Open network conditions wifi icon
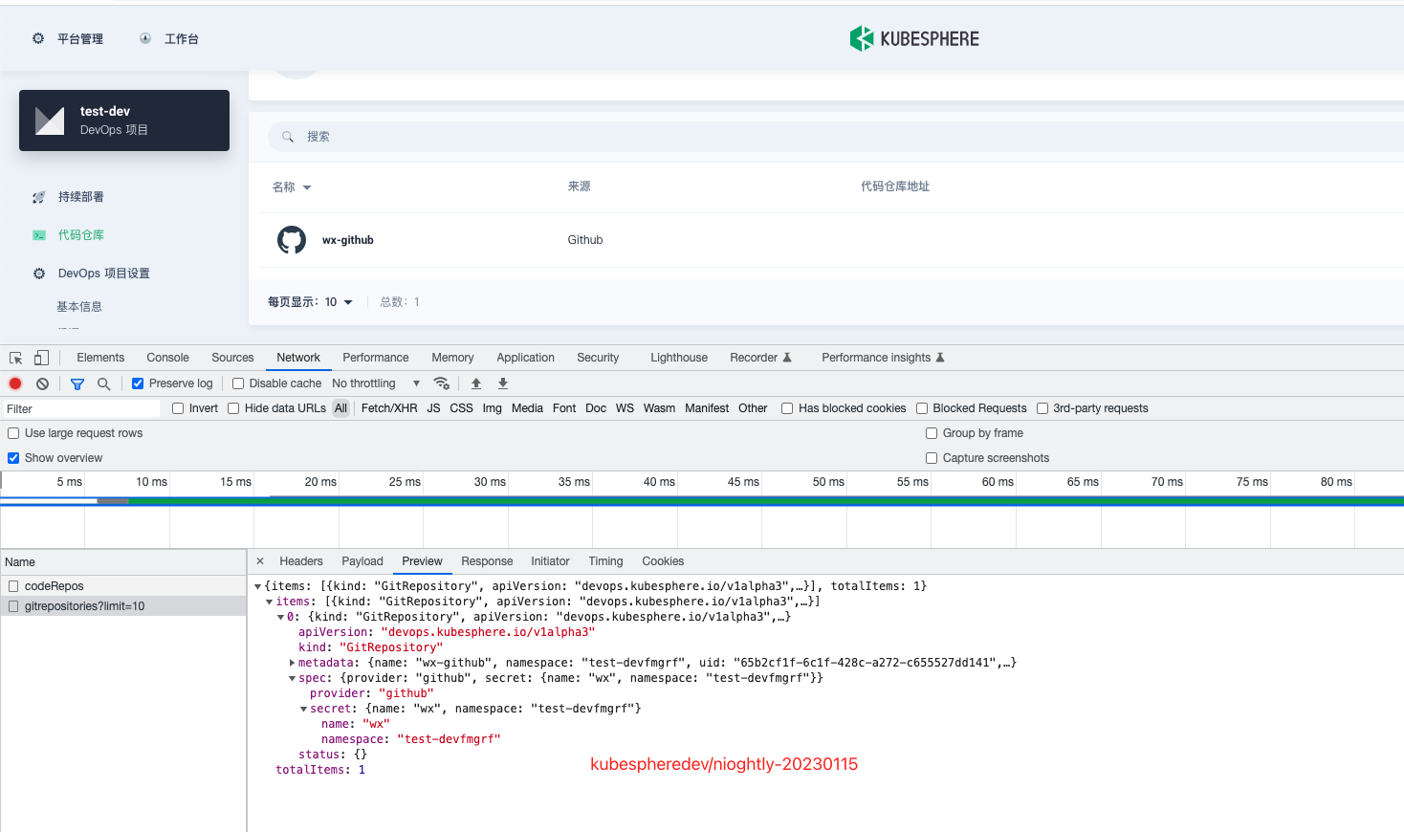Image resolution: width=1404 pixels, height=832 pixels. pyautogui.click(x=442, y=383)
